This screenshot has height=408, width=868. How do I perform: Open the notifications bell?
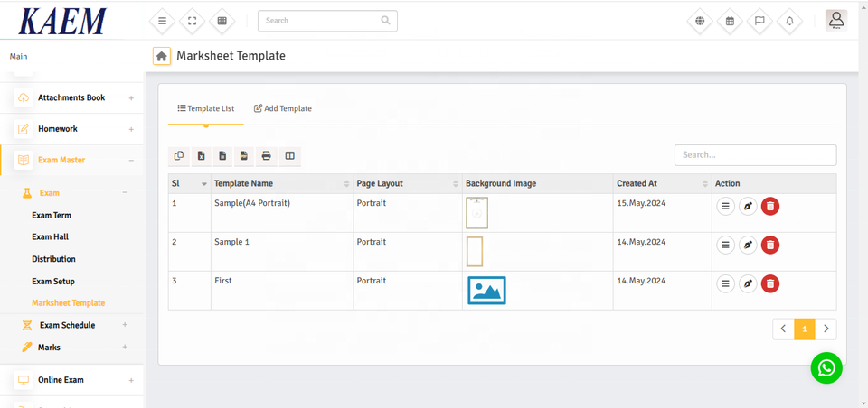(789, 21)
